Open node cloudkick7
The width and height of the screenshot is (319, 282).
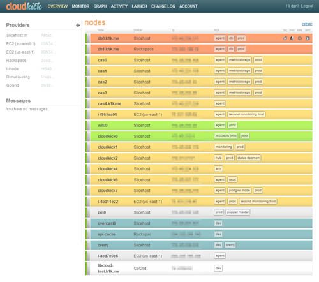108,191
